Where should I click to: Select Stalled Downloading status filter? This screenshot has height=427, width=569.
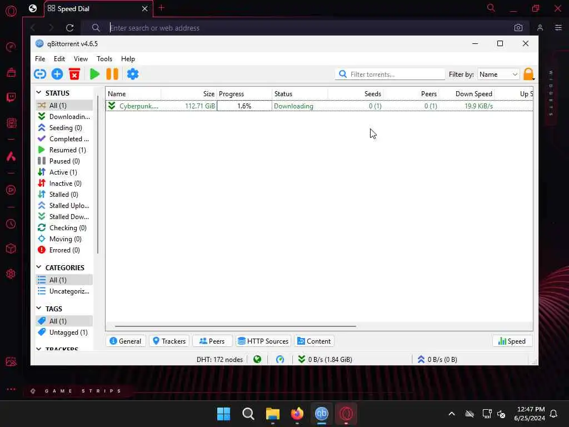pos(64,216)
